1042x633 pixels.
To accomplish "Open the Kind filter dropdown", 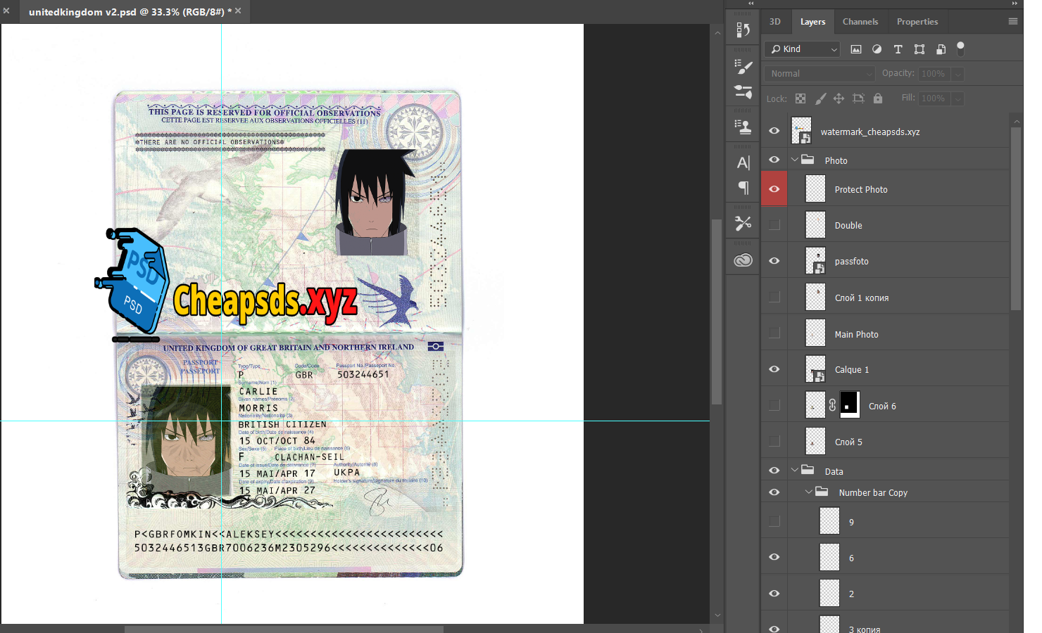I will point(802,49).
